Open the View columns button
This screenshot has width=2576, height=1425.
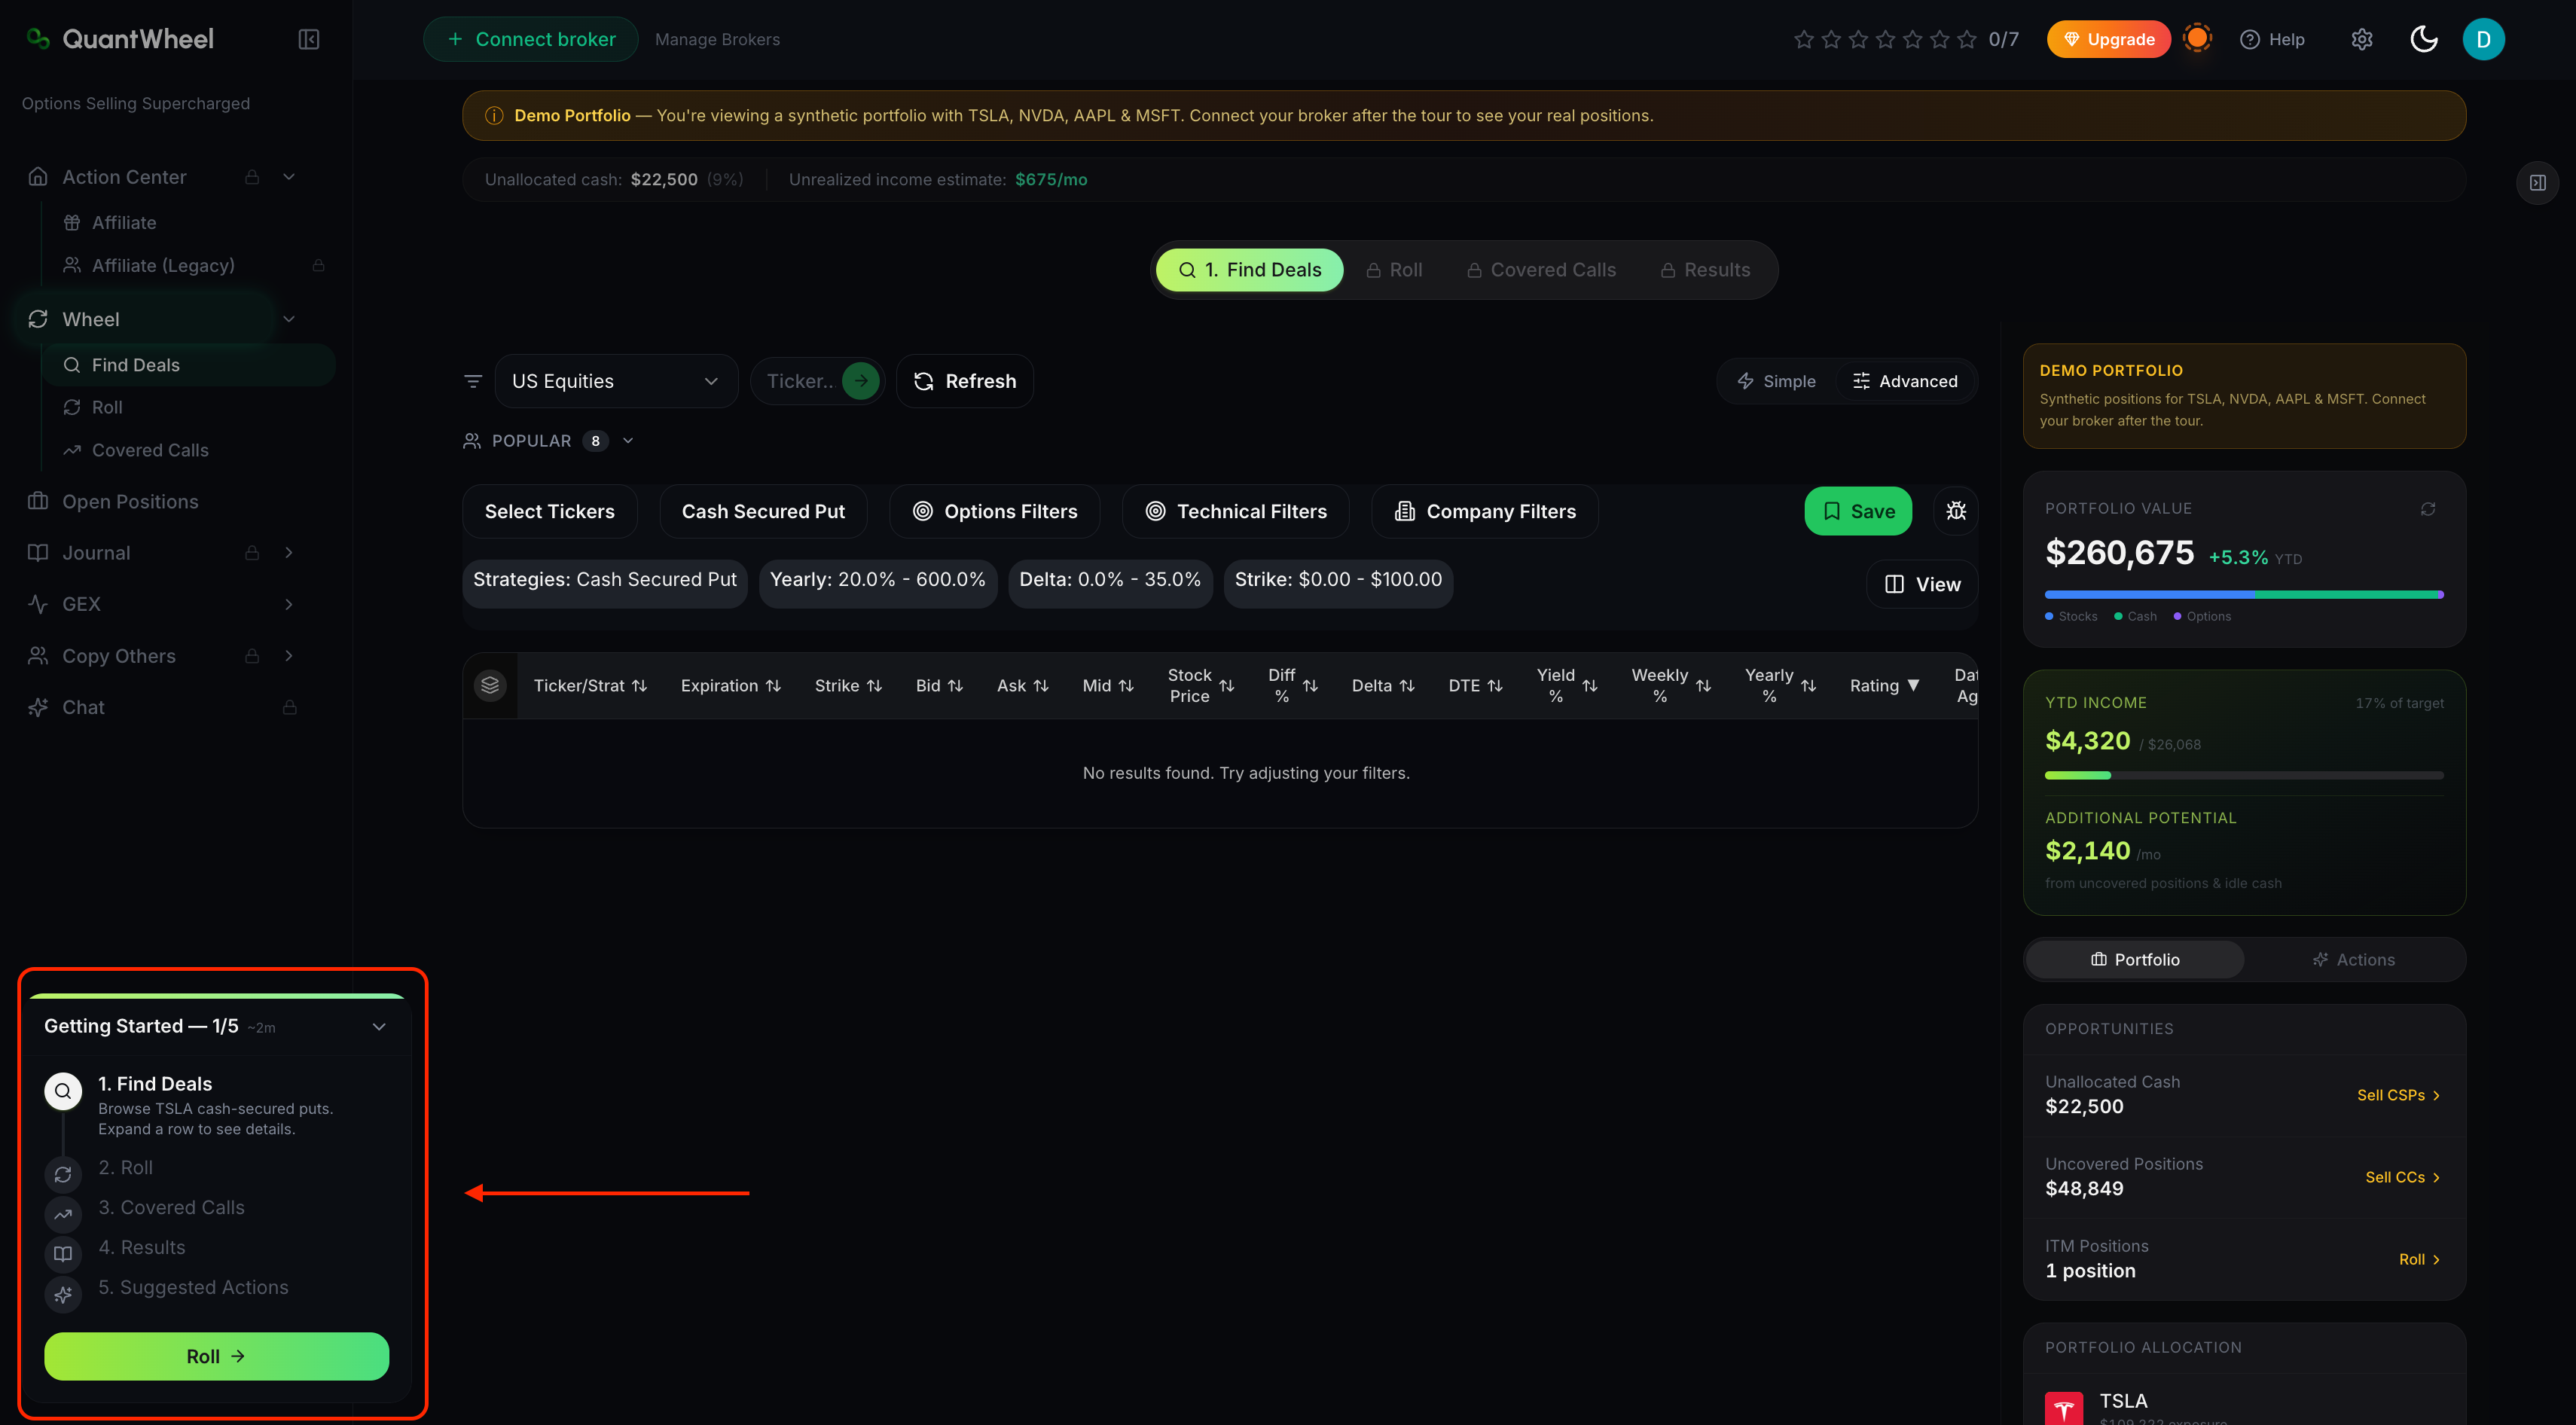click(1922, 584)
